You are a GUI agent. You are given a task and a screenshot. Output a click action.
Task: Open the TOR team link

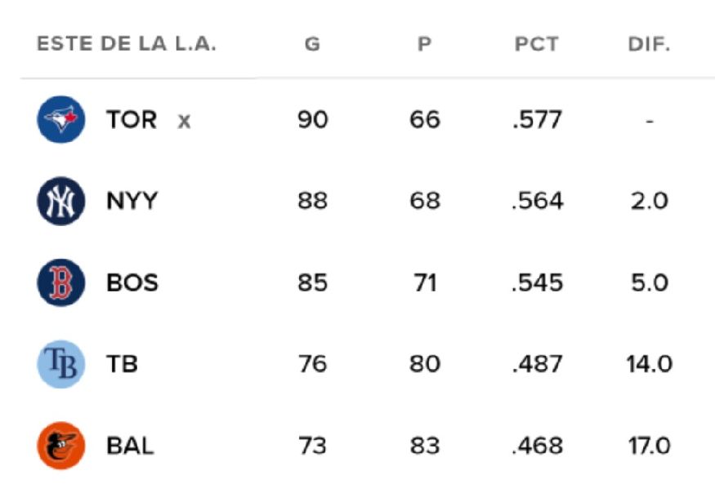131,120
